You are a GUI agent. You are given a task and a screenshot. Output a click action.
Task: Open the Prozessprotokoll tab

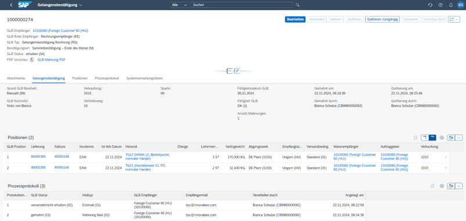click(107, 78)
